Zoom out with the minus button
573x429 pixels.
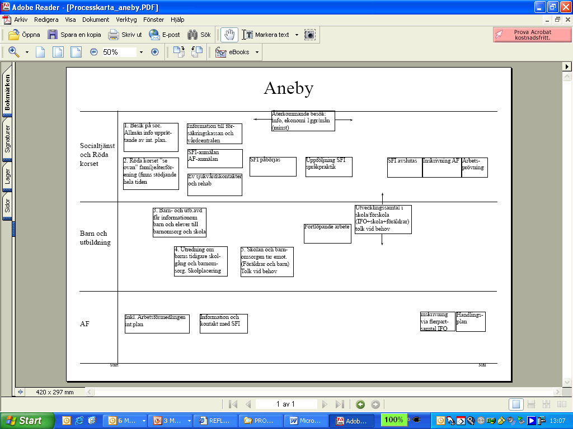[94, 52]
